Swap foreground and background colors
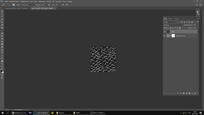This screenshot has height=115, width=204. point(3,69)
